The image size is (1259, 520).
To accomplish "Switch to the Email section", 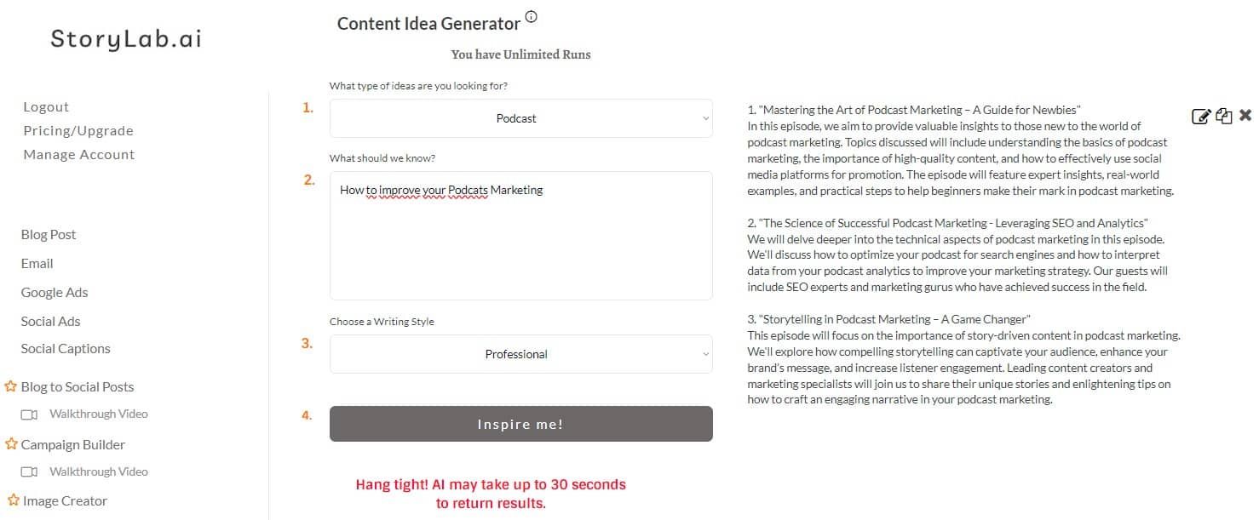I will pos(37,263).
